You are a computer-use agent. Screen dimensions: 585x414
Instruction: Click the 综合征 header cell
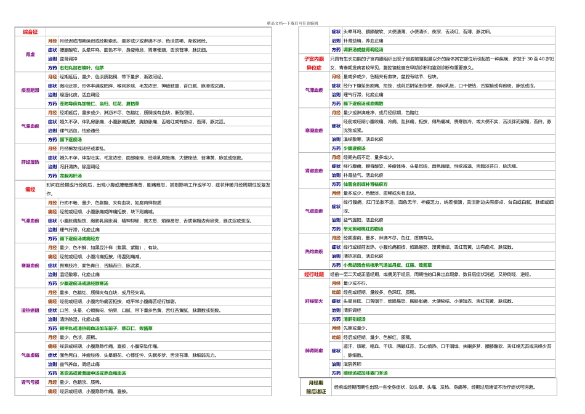click(30, 31)
